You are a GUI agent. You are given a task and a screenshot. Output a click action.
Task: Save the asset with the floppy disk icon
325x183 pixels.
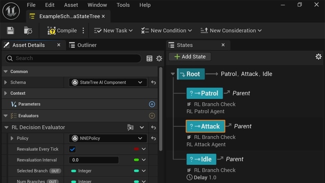tap(11, 30)
